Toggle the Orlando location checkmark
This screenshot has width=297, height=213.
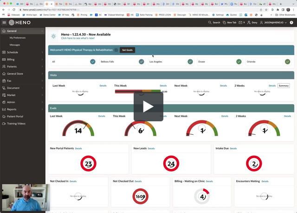[288, 62]
